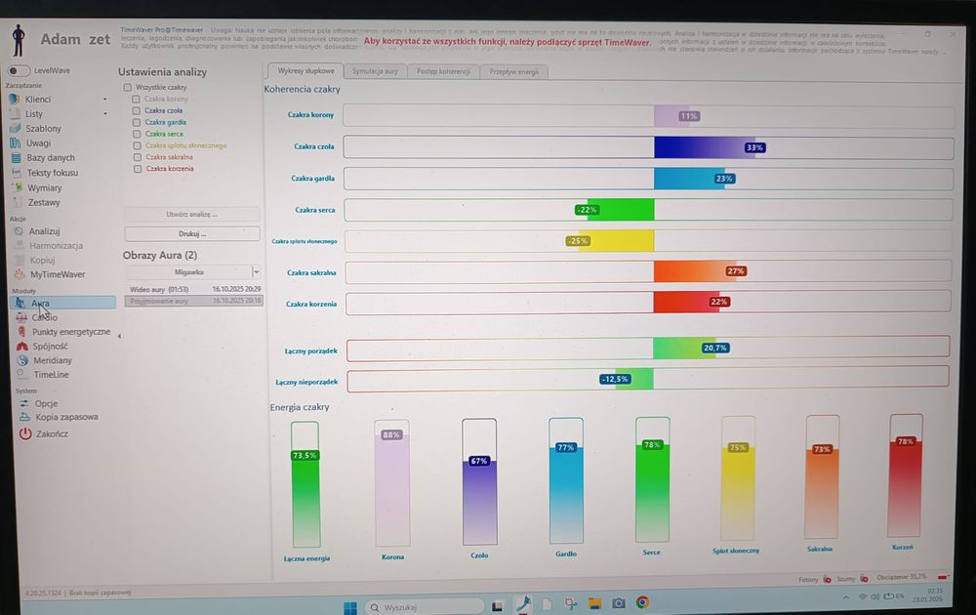Screen dimensions: 976x615
Task: Click the 33% label on Czakra czoła bar
Action: click(754, 147)
